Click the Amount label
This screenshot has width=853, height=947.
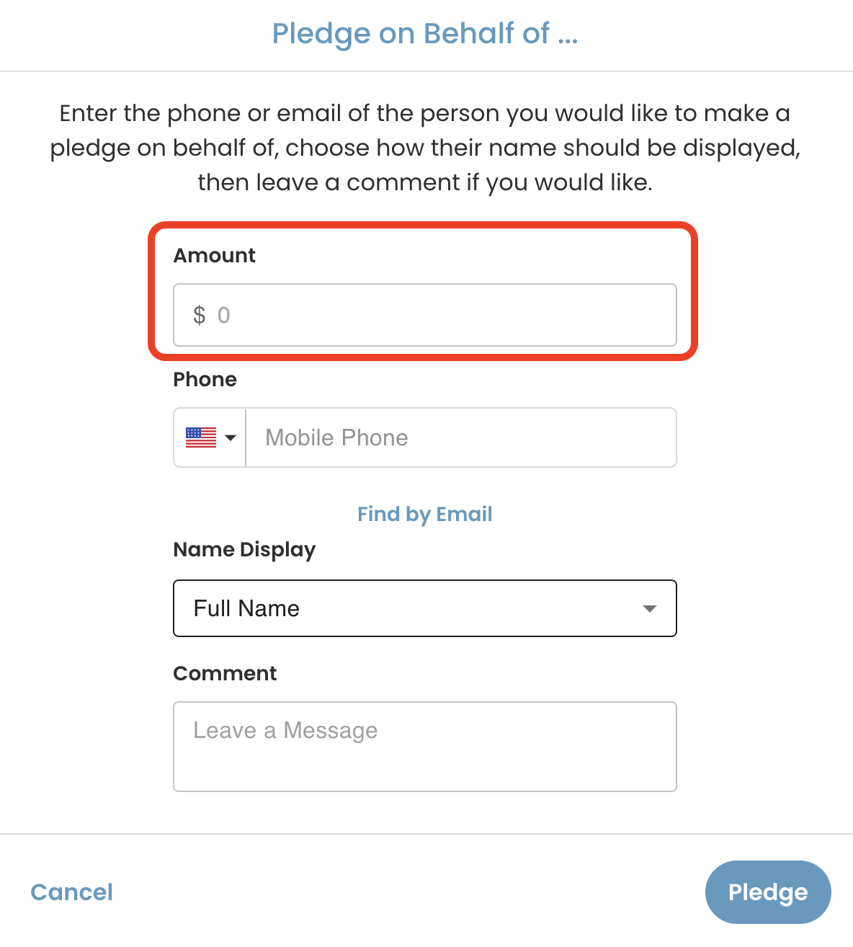pyautogui.click(x=215, y=255)
